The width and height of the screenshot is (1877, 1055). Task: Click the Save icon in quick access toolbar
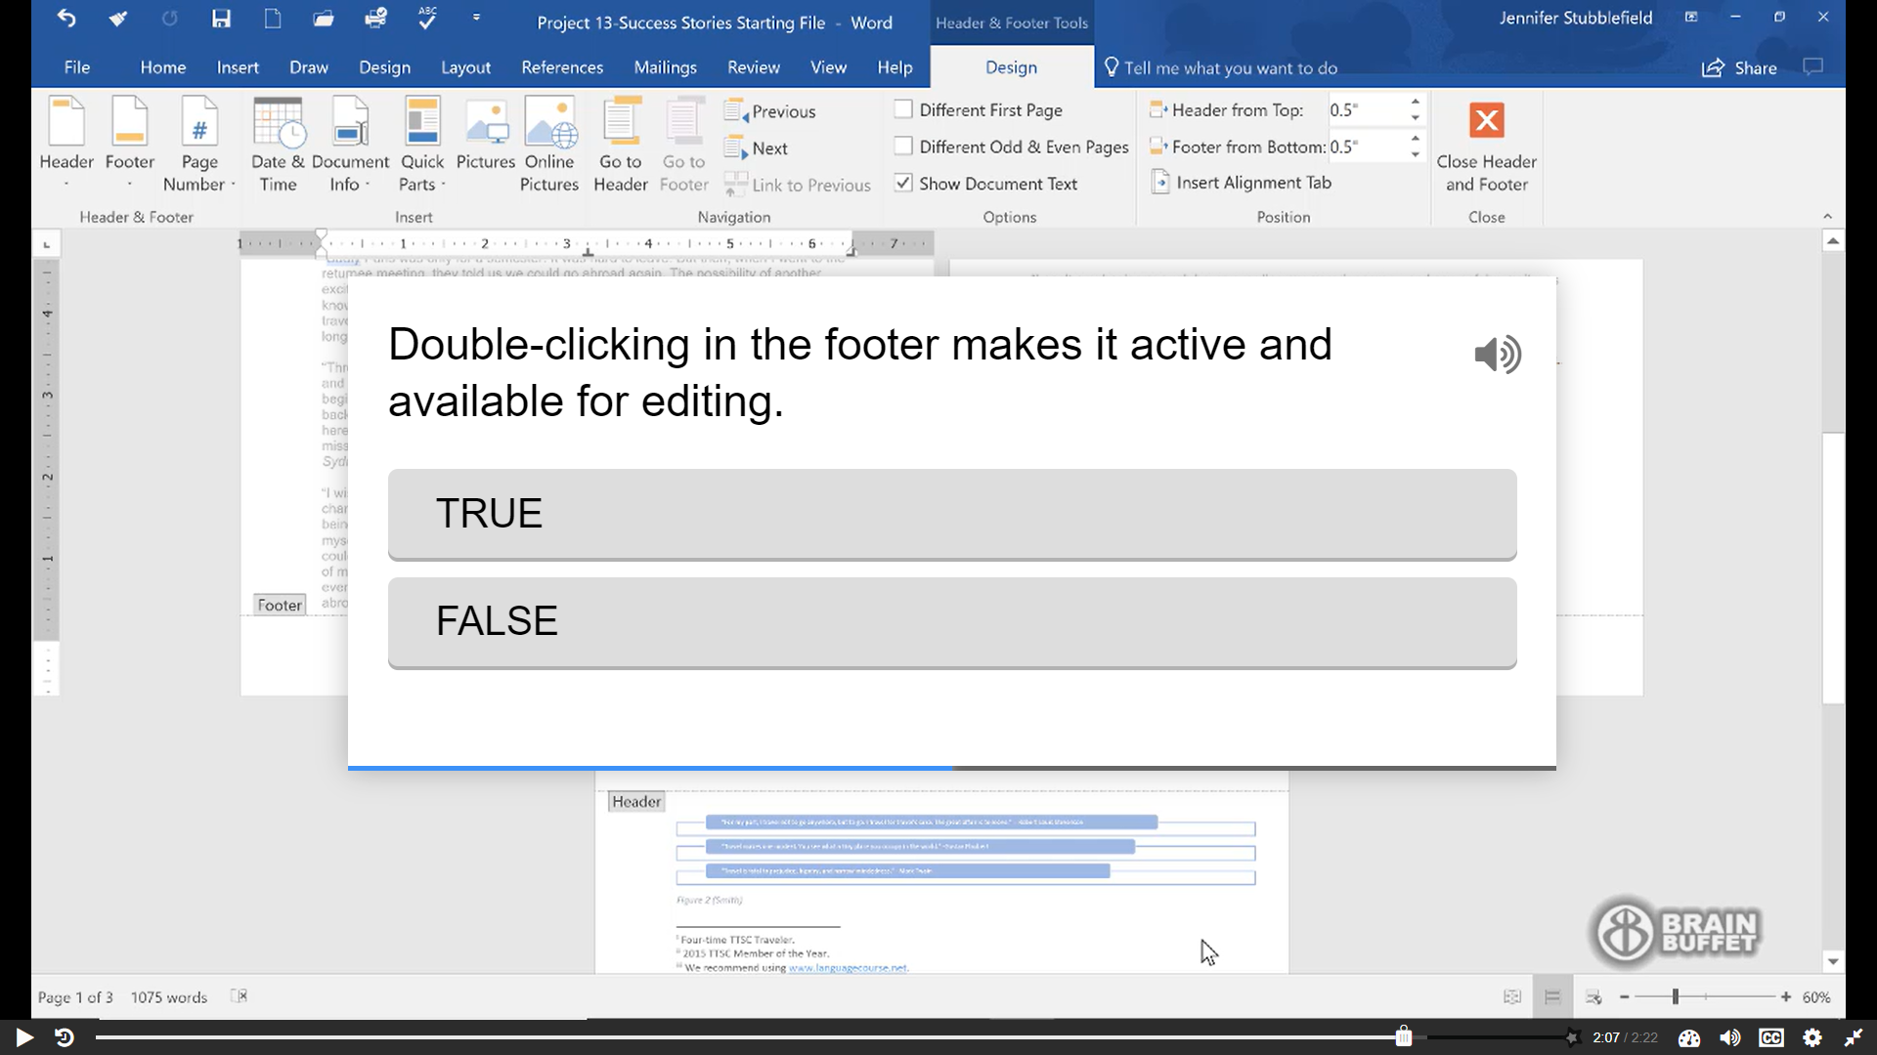tap(222, 19)
